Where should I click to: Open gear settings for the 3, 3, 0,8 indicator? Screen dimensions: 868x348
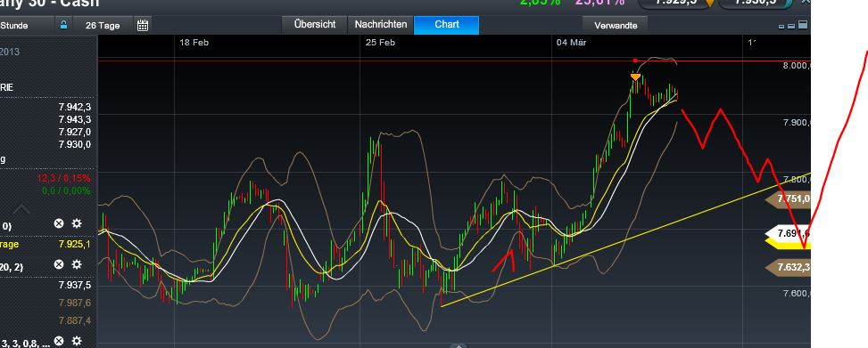(77, 341)
